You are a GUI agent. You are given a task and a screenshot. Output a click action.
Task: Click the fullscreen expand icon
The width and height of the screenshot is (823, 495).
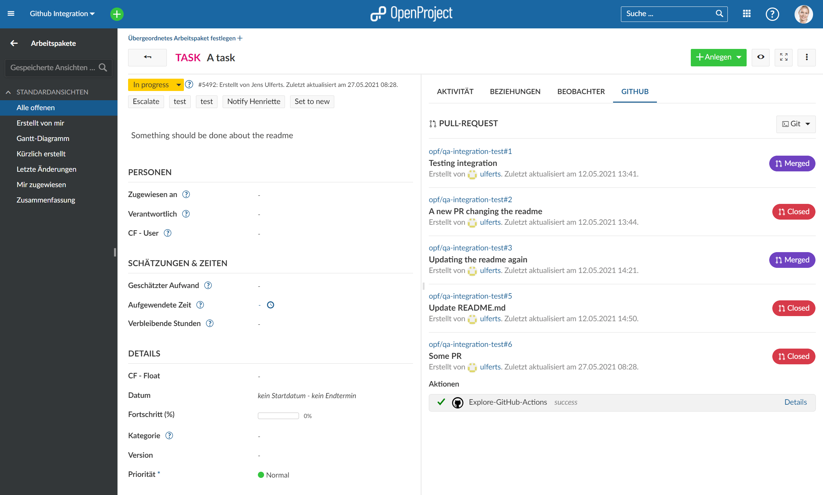pyautogui.click(x=784, y=57)
